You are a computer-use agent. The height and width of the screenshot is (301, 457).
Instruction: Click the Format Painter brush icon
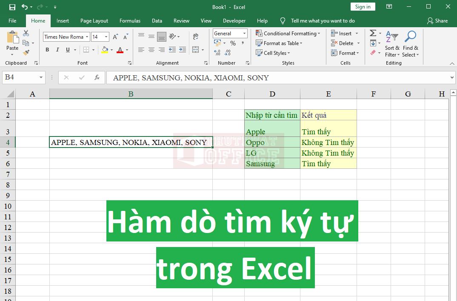(x=26, y=53)
